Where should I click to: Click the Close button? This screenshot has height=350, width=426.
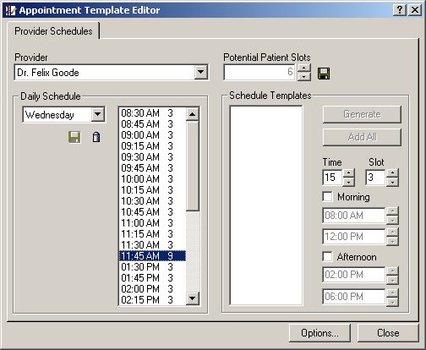[x=388, y=333]
